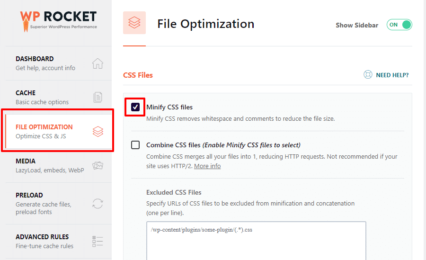Click the 'LazyLoad, embeds, WebP' text

coord(50,170)
